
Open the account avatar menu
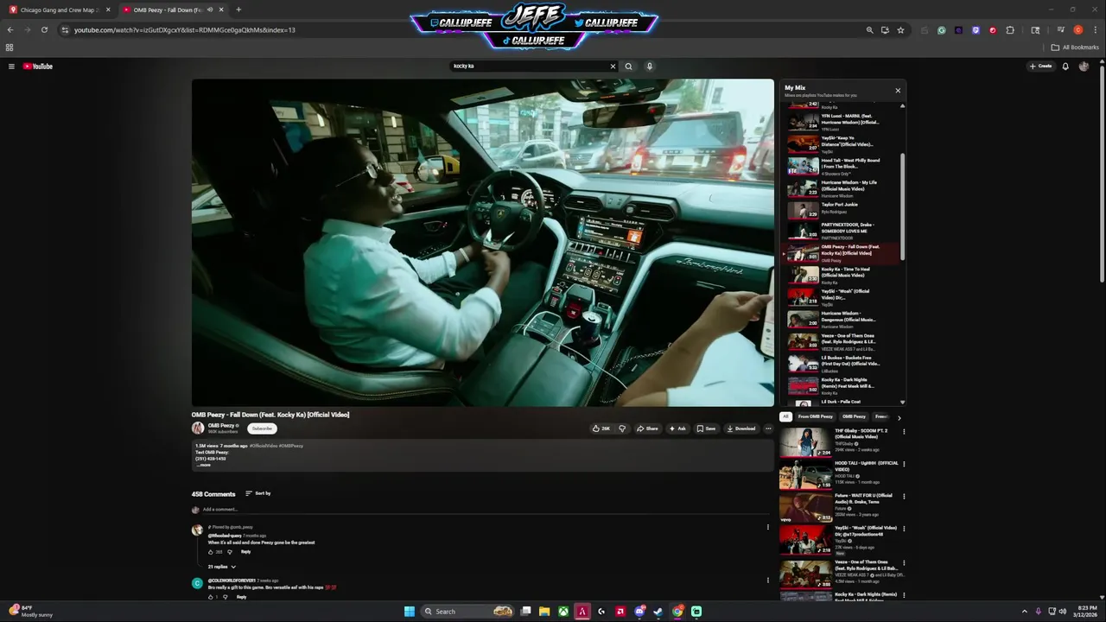click(1084, 67)
